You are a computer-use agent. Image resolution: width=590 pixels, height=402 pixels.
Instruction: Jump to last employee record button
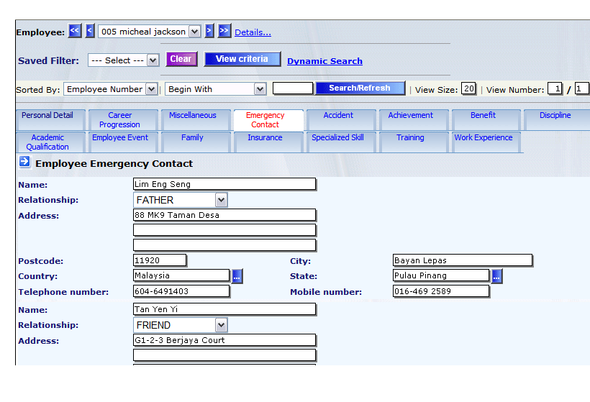pyautogui.click(x=224, y=31)
